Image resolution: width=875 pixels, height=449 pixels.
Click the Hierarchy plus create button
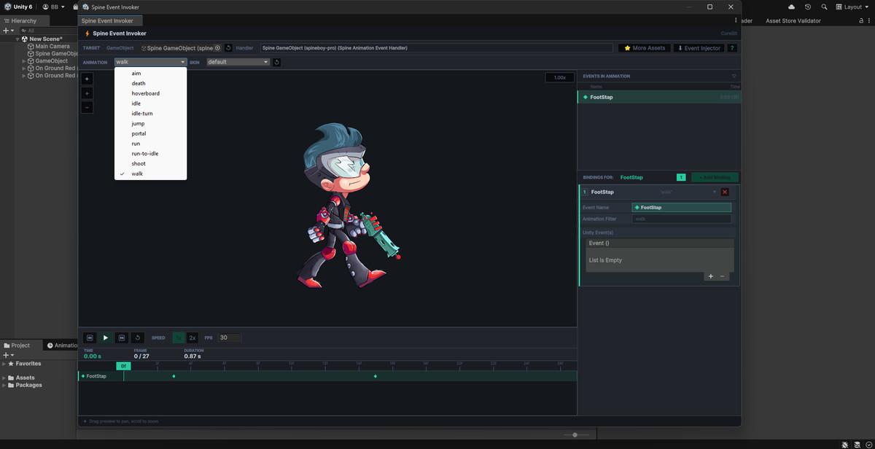pyautogui.click(x=8, y=31)
